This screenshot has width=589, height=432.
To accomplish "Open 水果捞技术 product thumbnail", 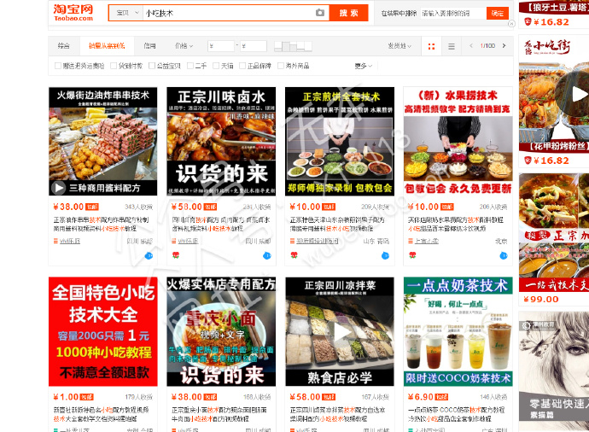I will point(458,141).
